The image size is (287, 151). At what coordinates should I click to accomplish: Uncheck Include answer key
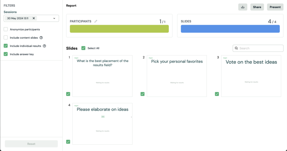pyautogui.click(x=6, y=54)
